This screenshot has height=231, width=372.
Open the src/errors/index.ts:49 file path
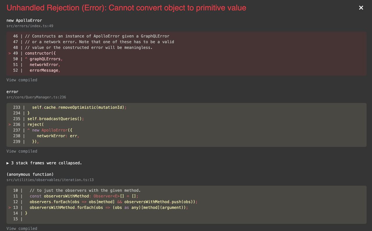(30, 26)
